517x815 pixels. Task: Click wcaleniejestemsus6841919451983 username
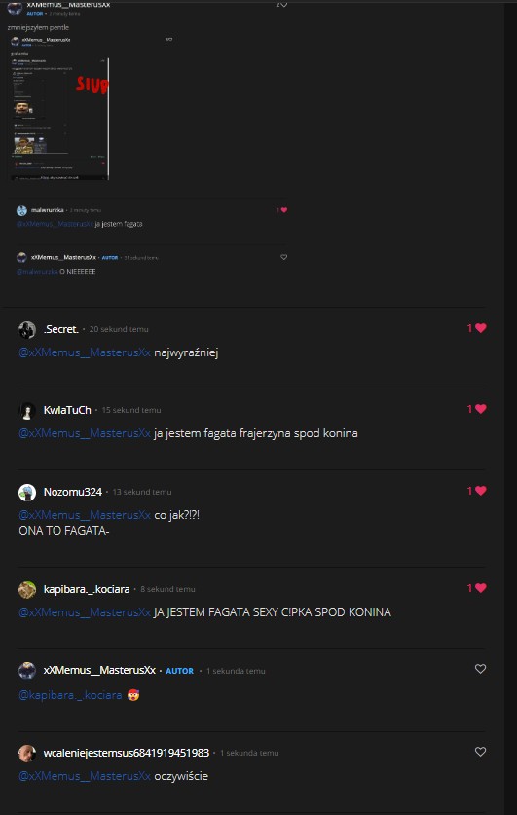[127, 753]
